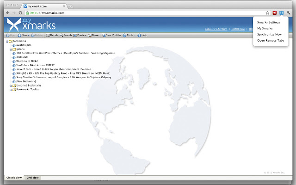Screen dimensions: 296x185
Task: Click the Preview toolbar button
Action: click(80, 35)
